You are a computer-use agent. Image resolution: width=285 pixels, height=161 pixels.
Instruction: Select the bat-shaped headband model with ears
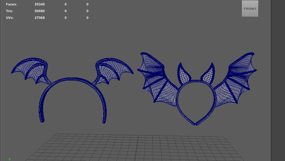197,89
